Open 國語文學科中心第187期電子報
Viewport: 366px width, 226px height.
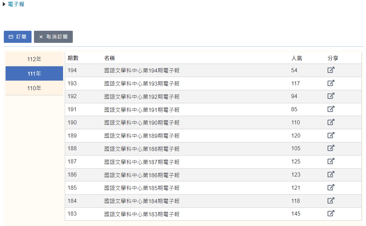(142, 162)
